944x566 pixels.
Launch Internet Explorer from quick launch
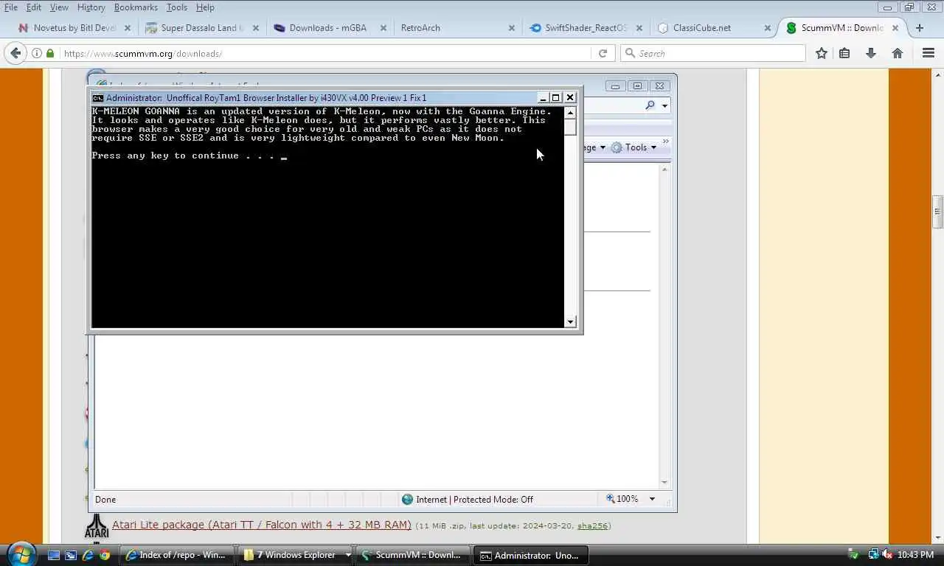point(88,555)
